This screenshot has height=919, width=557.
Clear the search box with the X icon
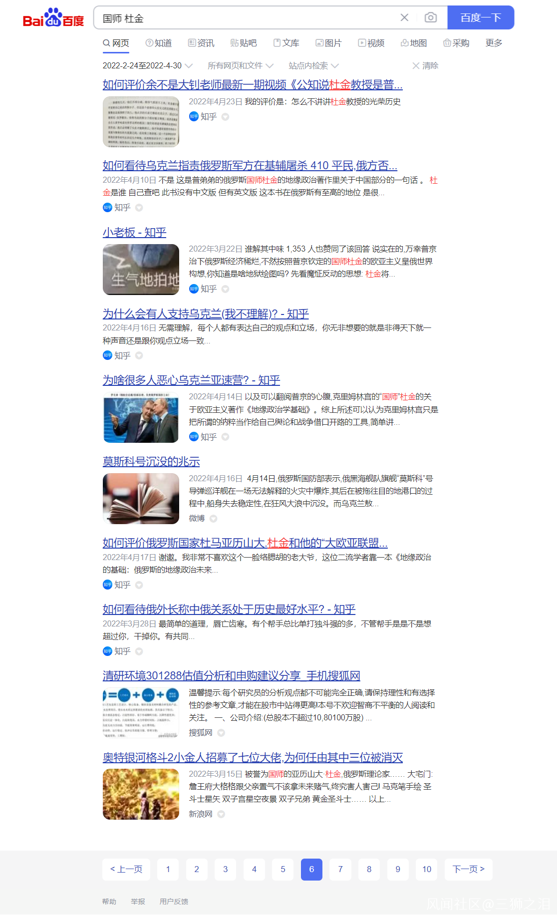pyautogui.click(x=404, y=17)
